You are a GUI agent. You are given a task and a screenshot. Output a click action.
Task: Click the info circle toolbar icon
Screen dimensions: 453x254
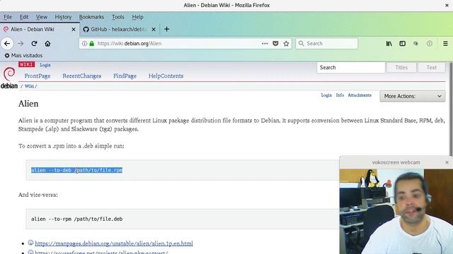point(430,44)
